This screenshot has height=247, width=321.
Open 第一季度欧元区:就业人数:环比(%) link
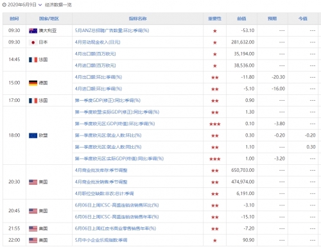108,135
